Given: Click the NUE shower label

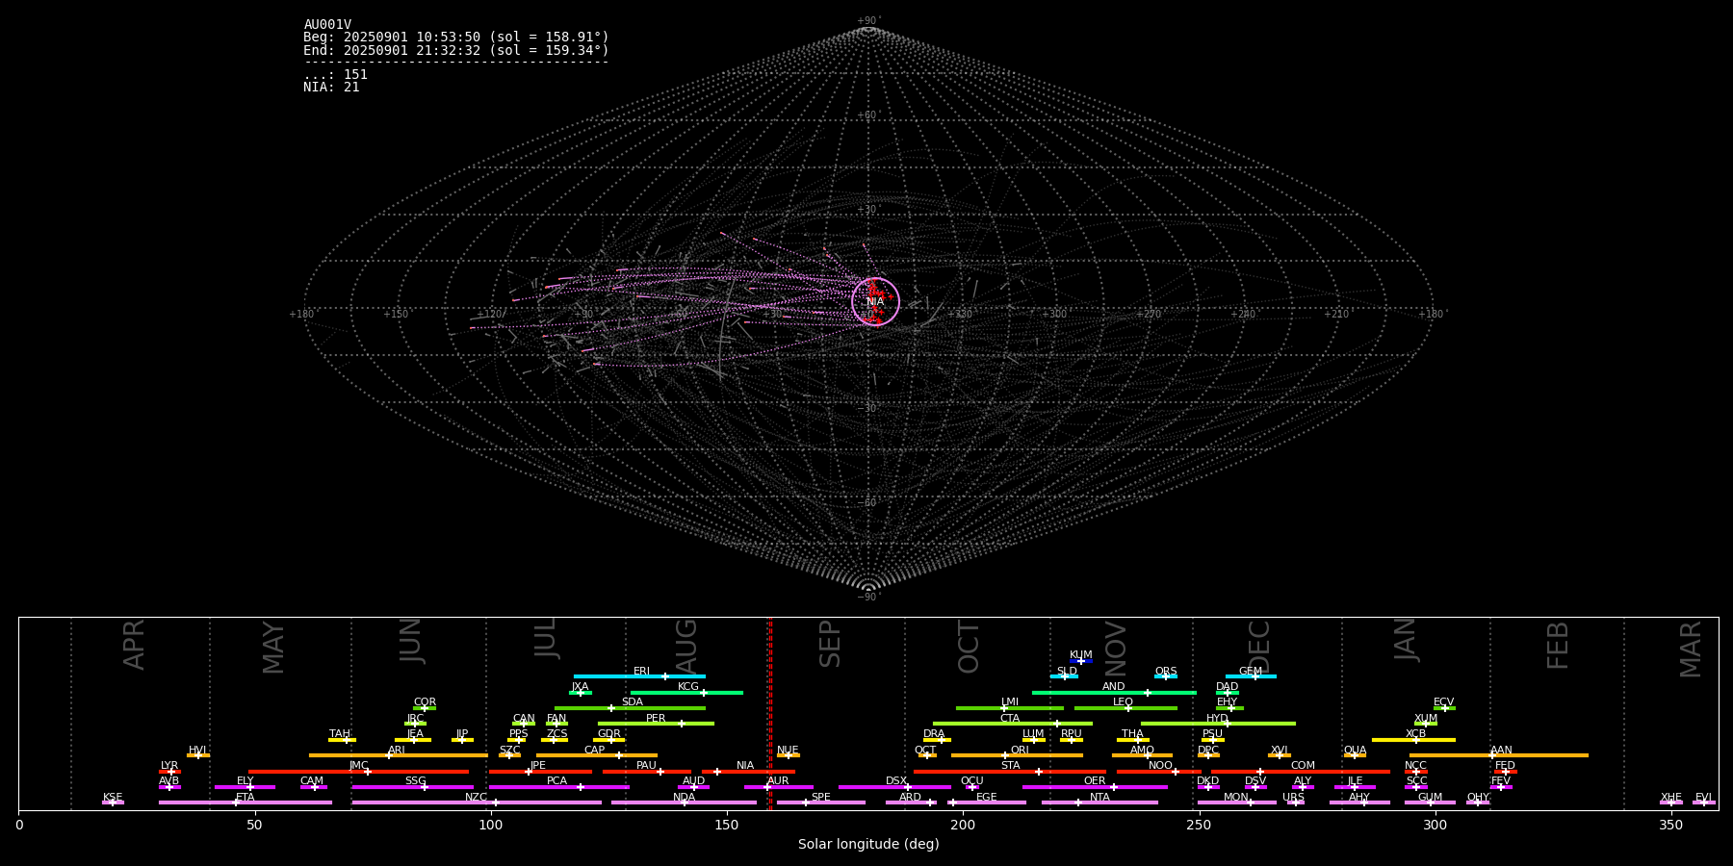Looking at the screenshot, I should pos(788,750).
